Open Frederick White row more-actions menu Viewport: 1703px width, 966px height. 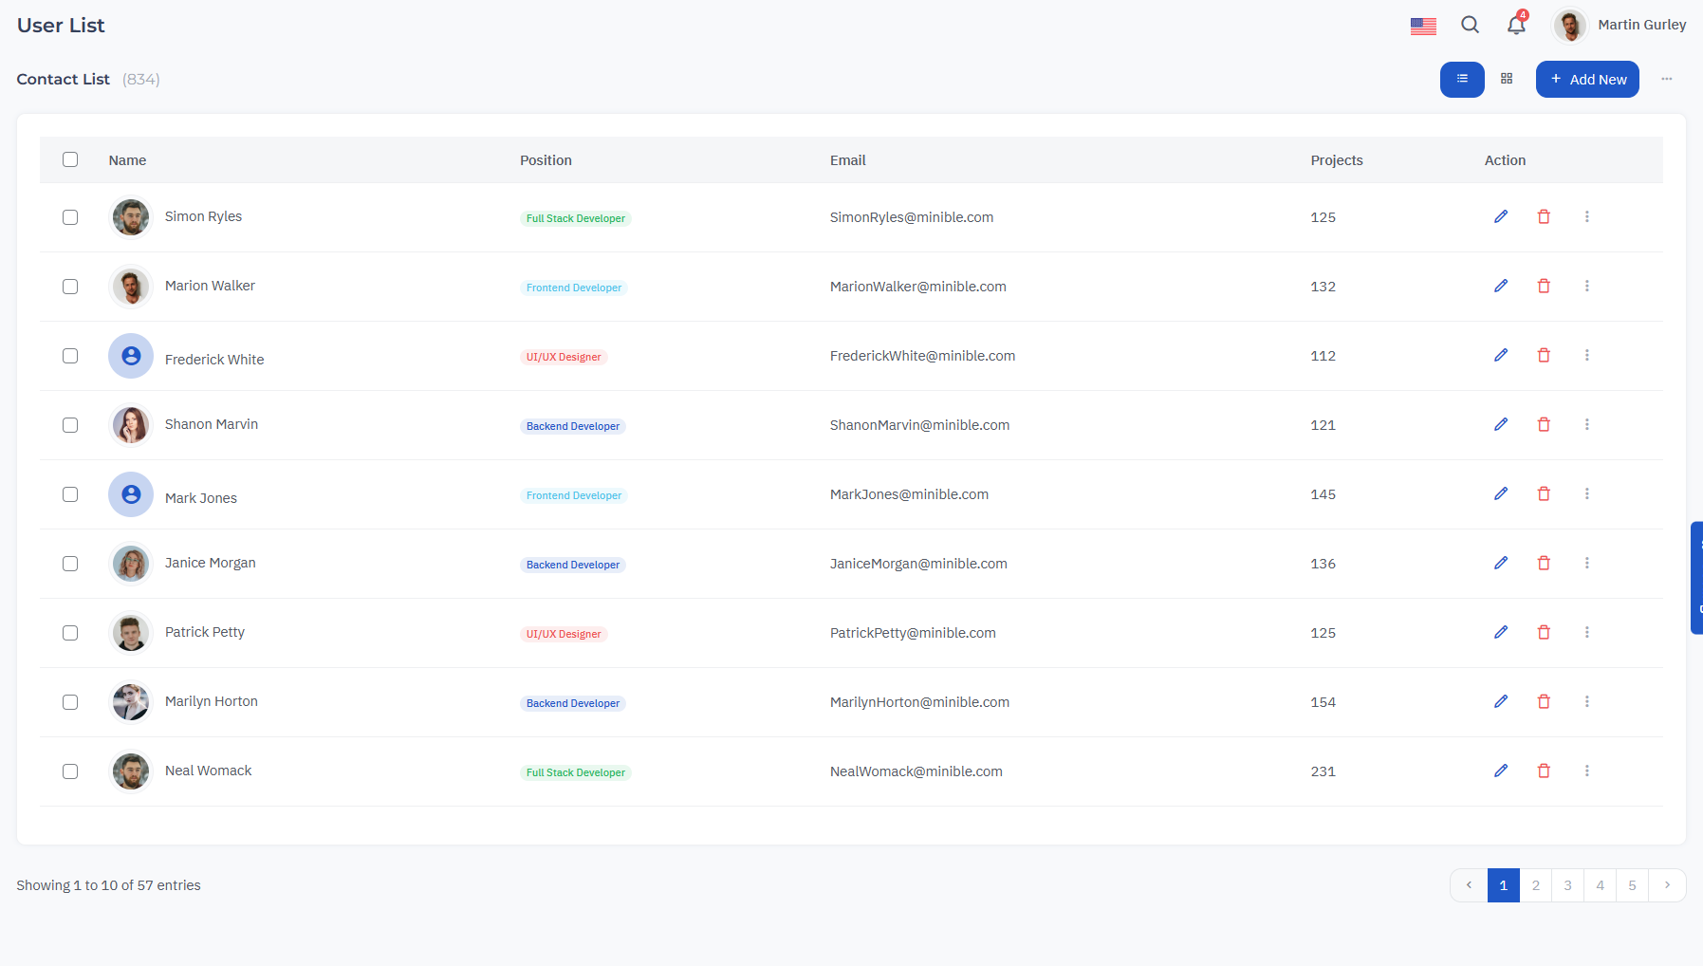pyautogui.click(x=1586, y=355)
